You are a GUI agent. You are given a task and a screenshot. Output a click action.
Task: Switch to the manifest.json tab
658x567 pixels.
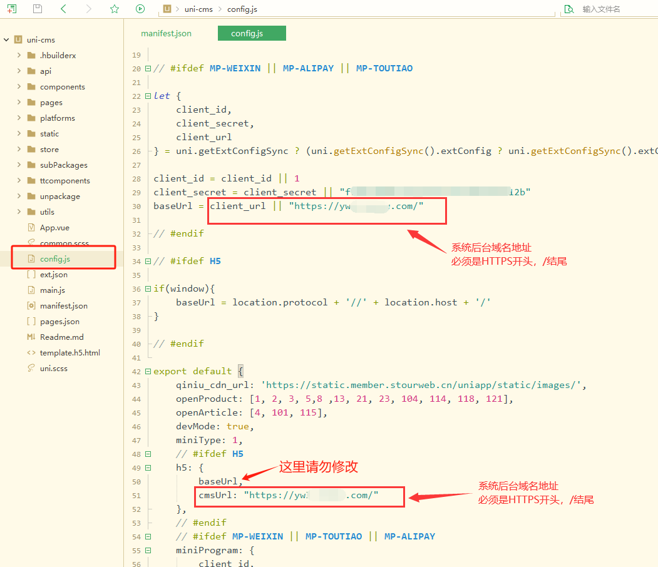[166, 33]
